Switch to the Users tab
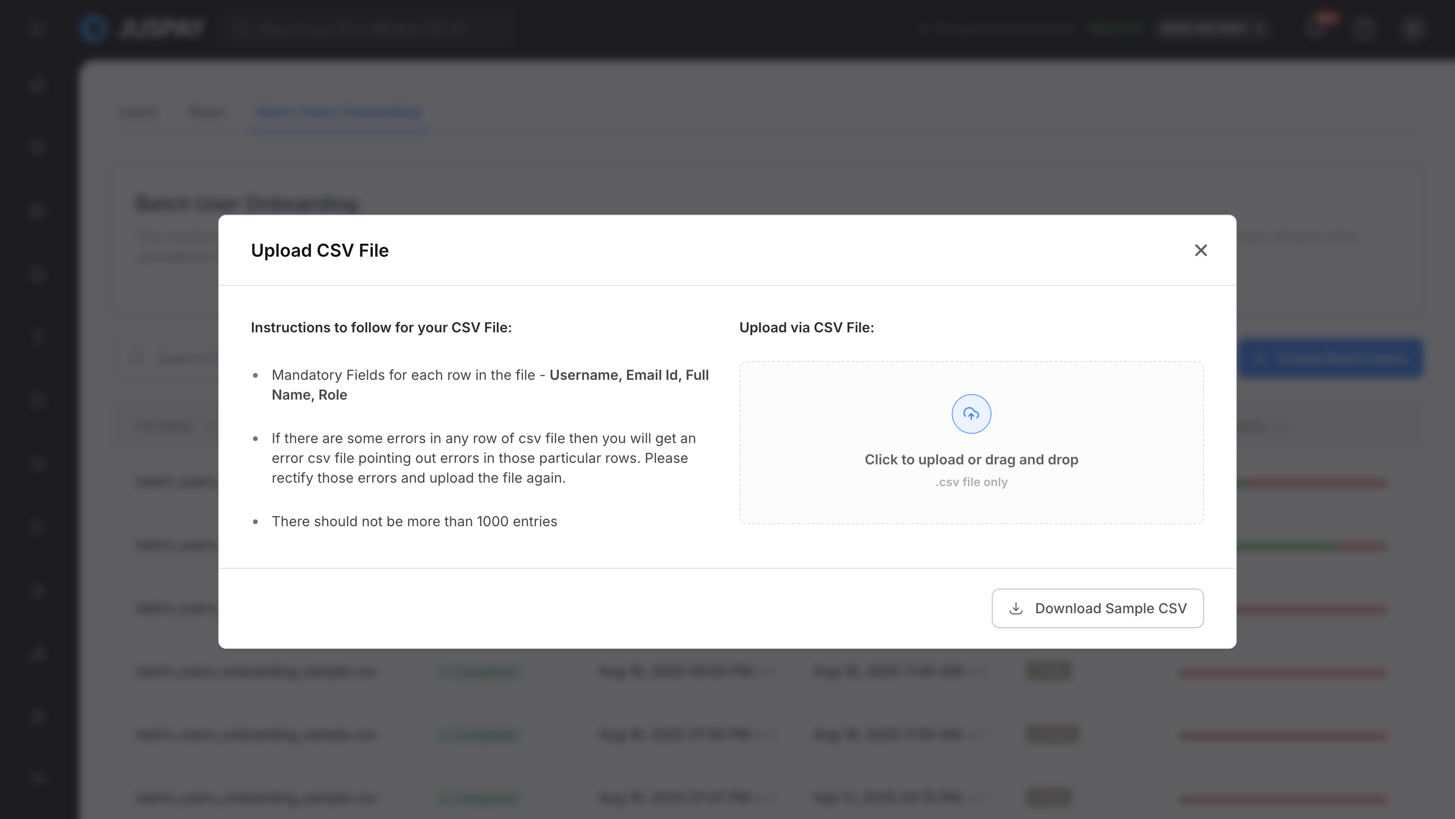1455x819 pixels. [x=139, y=112]
